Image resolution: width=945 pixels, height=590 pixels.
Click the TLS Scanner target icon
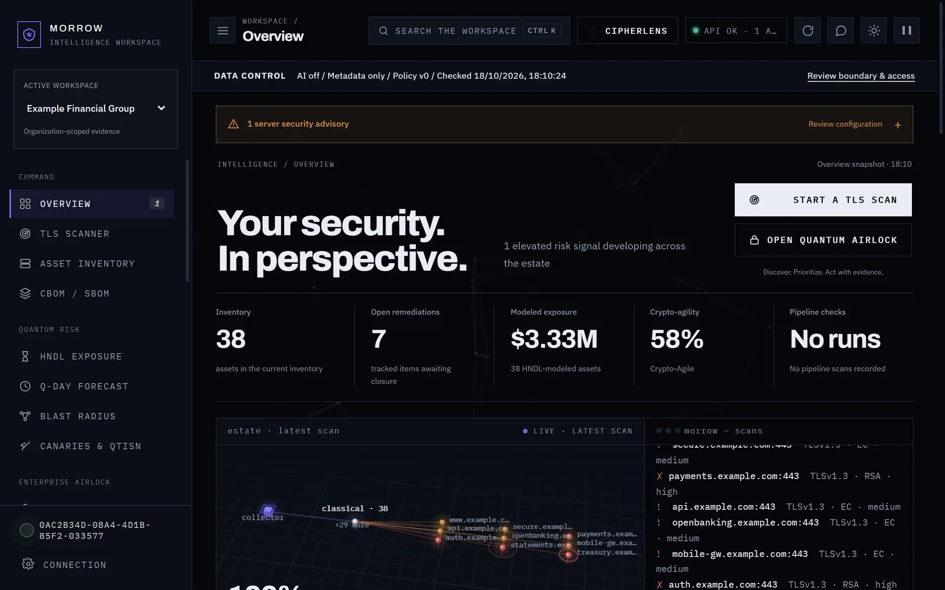pos(25,234)
